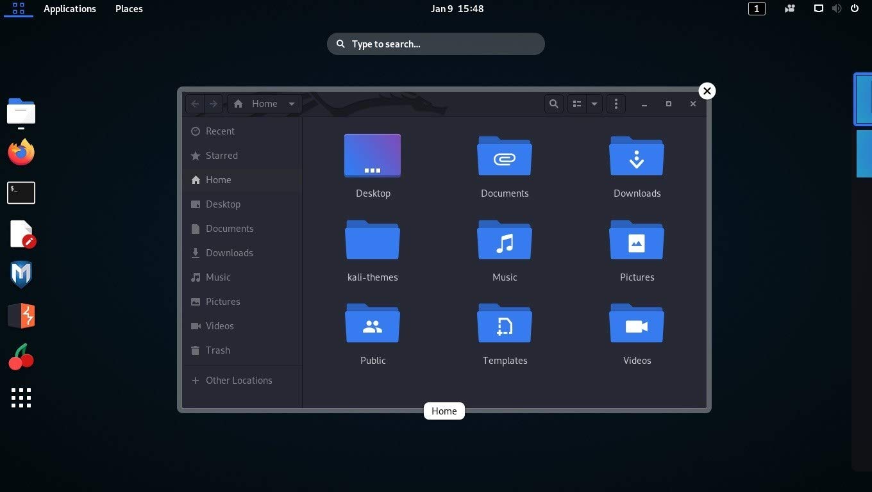This screenshot has height=492, width=872.
Task: Launch Burp Suite from the dock
Action: click(x=21, y=316)
